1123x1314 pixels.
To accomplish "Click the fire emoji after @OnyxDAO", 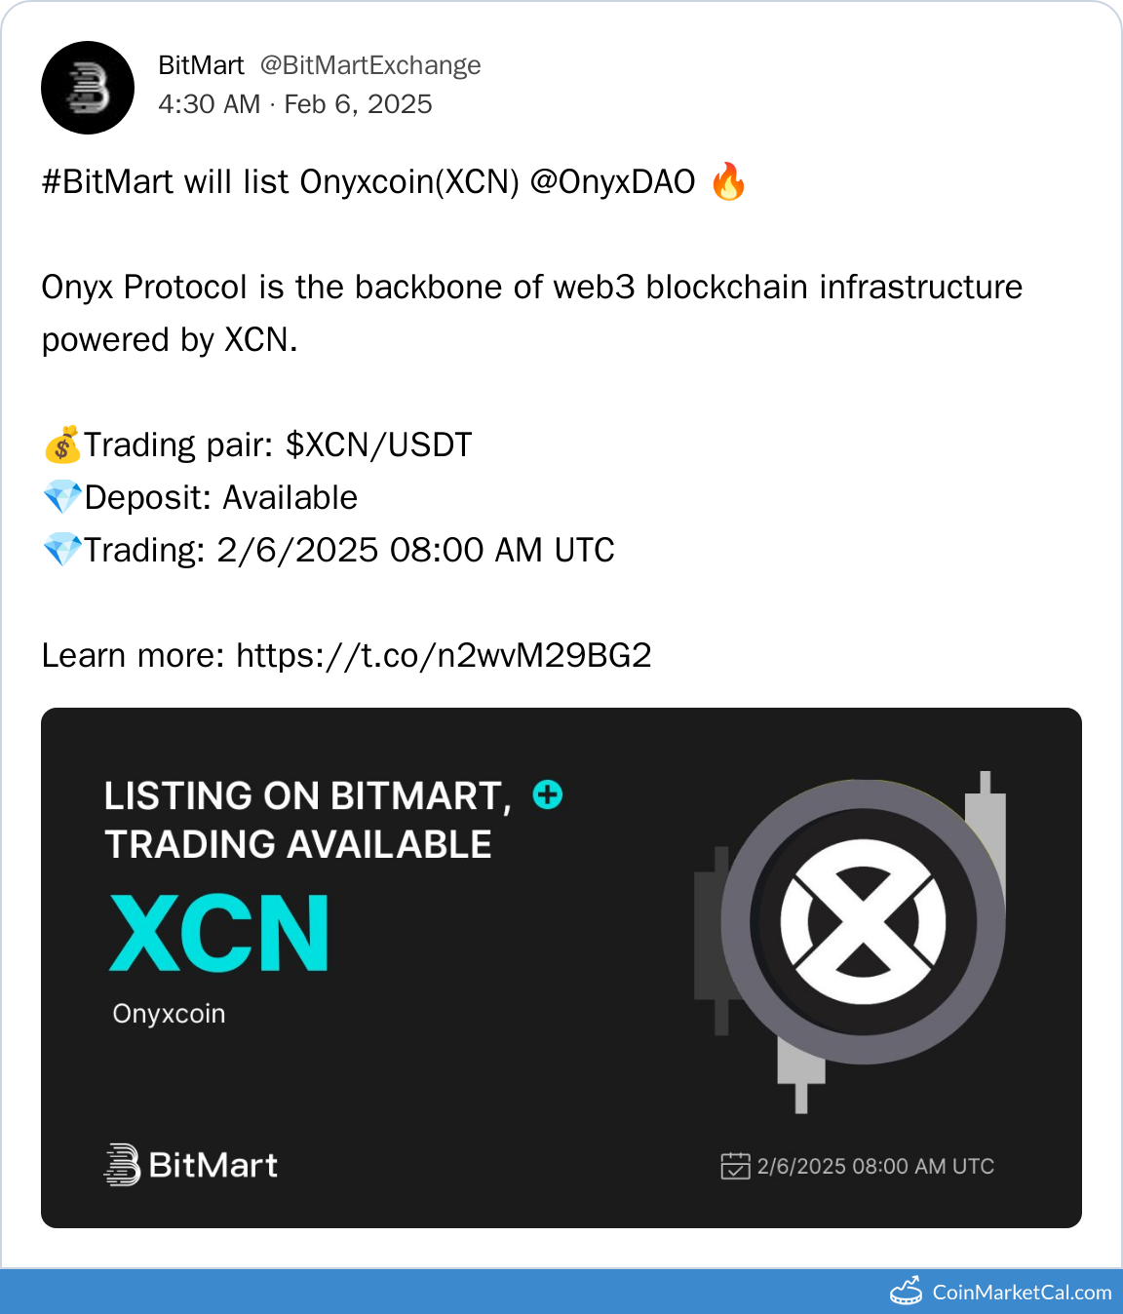I will coord(728,181).
